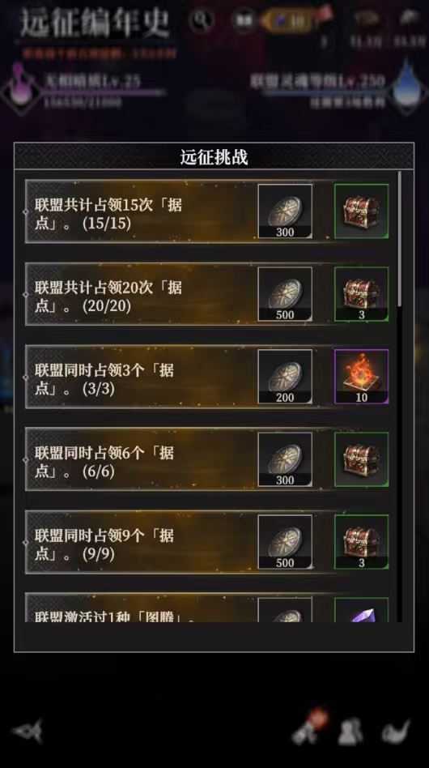The height and width of the screenshot is (768, 429).
Task: Tap chest x3 reward for 20 strongholds
Action: coord(362,294)
